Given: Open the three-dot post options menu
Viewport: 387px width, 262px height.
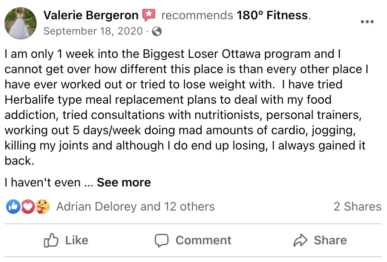Looking at the screenshot, I should coord(367,22).
